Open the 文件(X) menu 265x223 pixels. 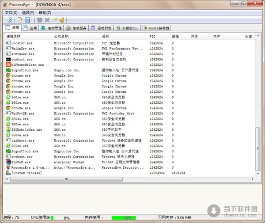(11, 13)
